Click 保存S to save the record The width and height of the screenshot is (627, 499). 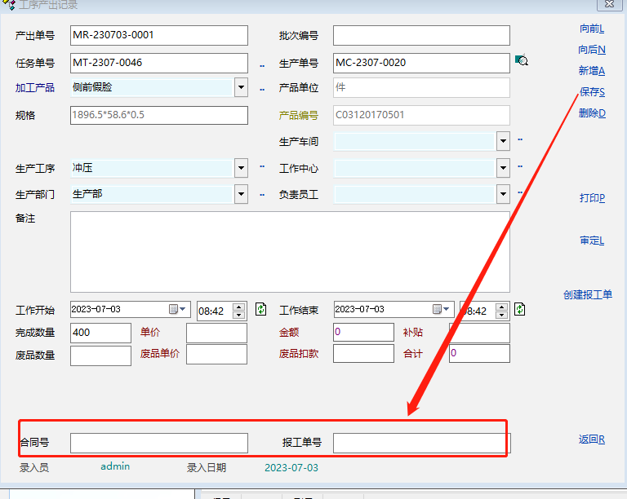592,92
